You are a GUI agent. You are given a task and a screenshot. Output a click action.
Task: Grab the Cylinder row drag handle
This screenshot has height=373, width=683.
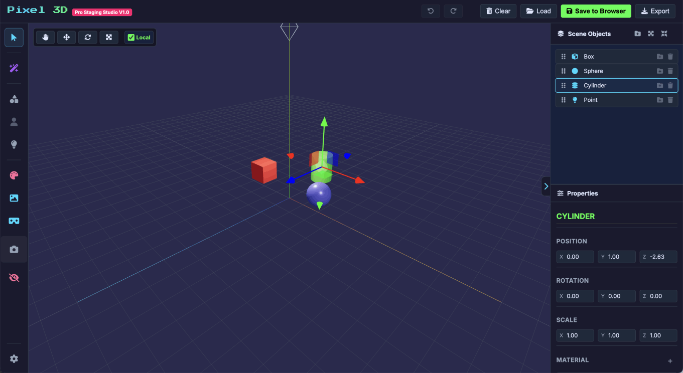click(564, 86)
